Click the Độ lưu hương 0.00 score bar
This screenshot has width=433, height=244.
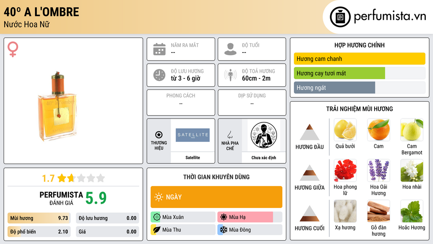coord(107,218)
